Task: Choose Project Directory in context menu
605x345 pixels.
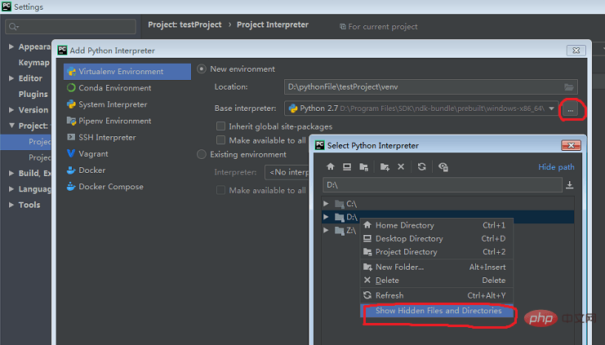Action: coord(436,252)
